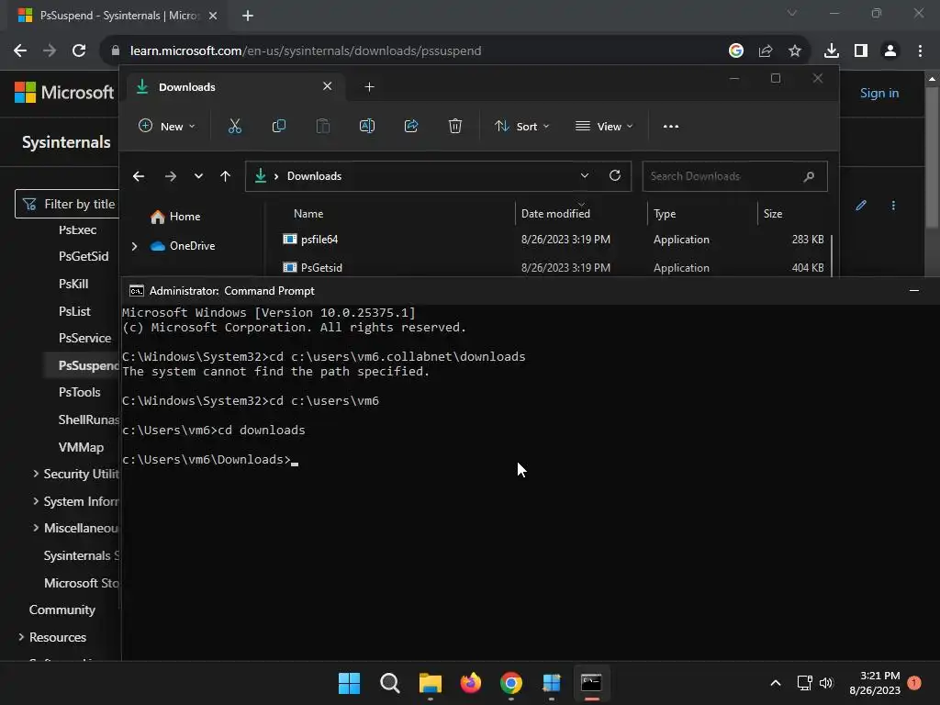
Task: Open the PsList link in the sidebar
Action: [x=74, y=311]
